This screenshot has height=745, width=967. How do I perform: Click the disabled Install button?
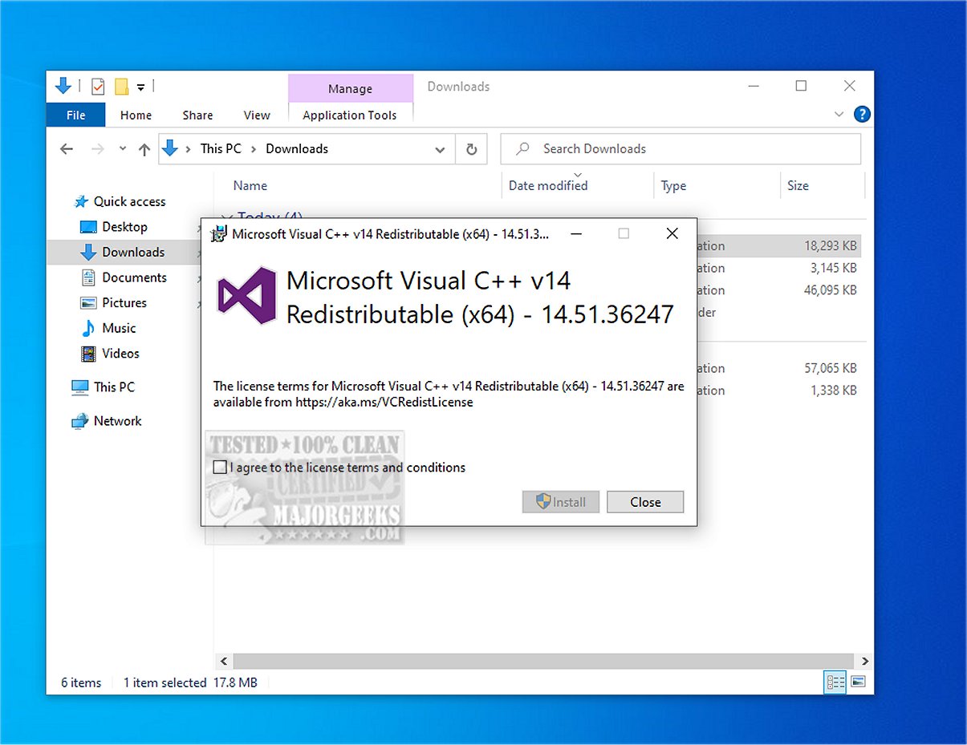(x=560, y=502)
